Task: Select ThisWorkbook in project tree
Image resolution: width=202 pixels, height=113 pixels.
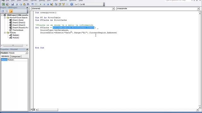Action: click(x=18, y=30)
